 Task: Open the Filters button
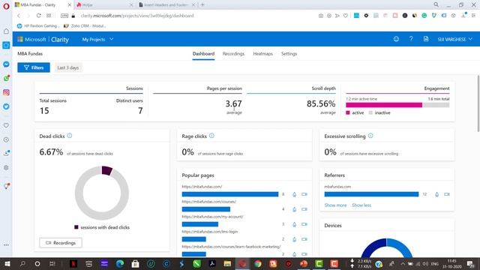(34, 67)
